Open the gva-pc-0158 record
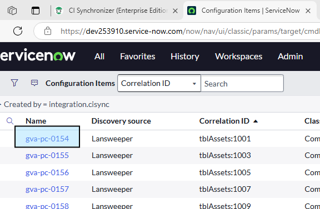 pos(47,206)
